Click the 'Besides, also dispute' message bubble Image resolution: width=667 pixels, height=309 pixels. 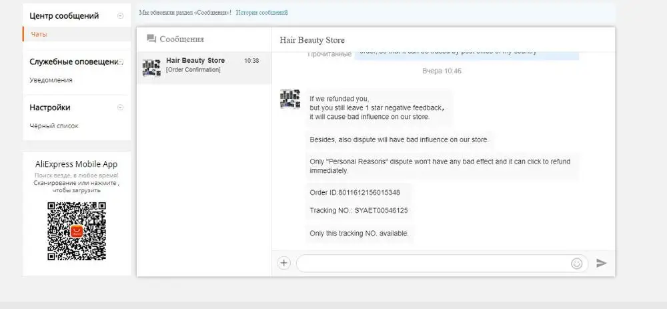400,139
